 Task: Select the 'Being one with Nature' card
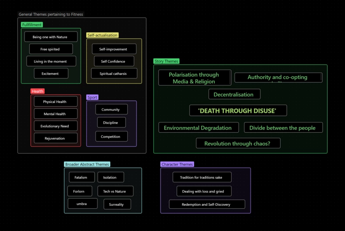point(51,37)
